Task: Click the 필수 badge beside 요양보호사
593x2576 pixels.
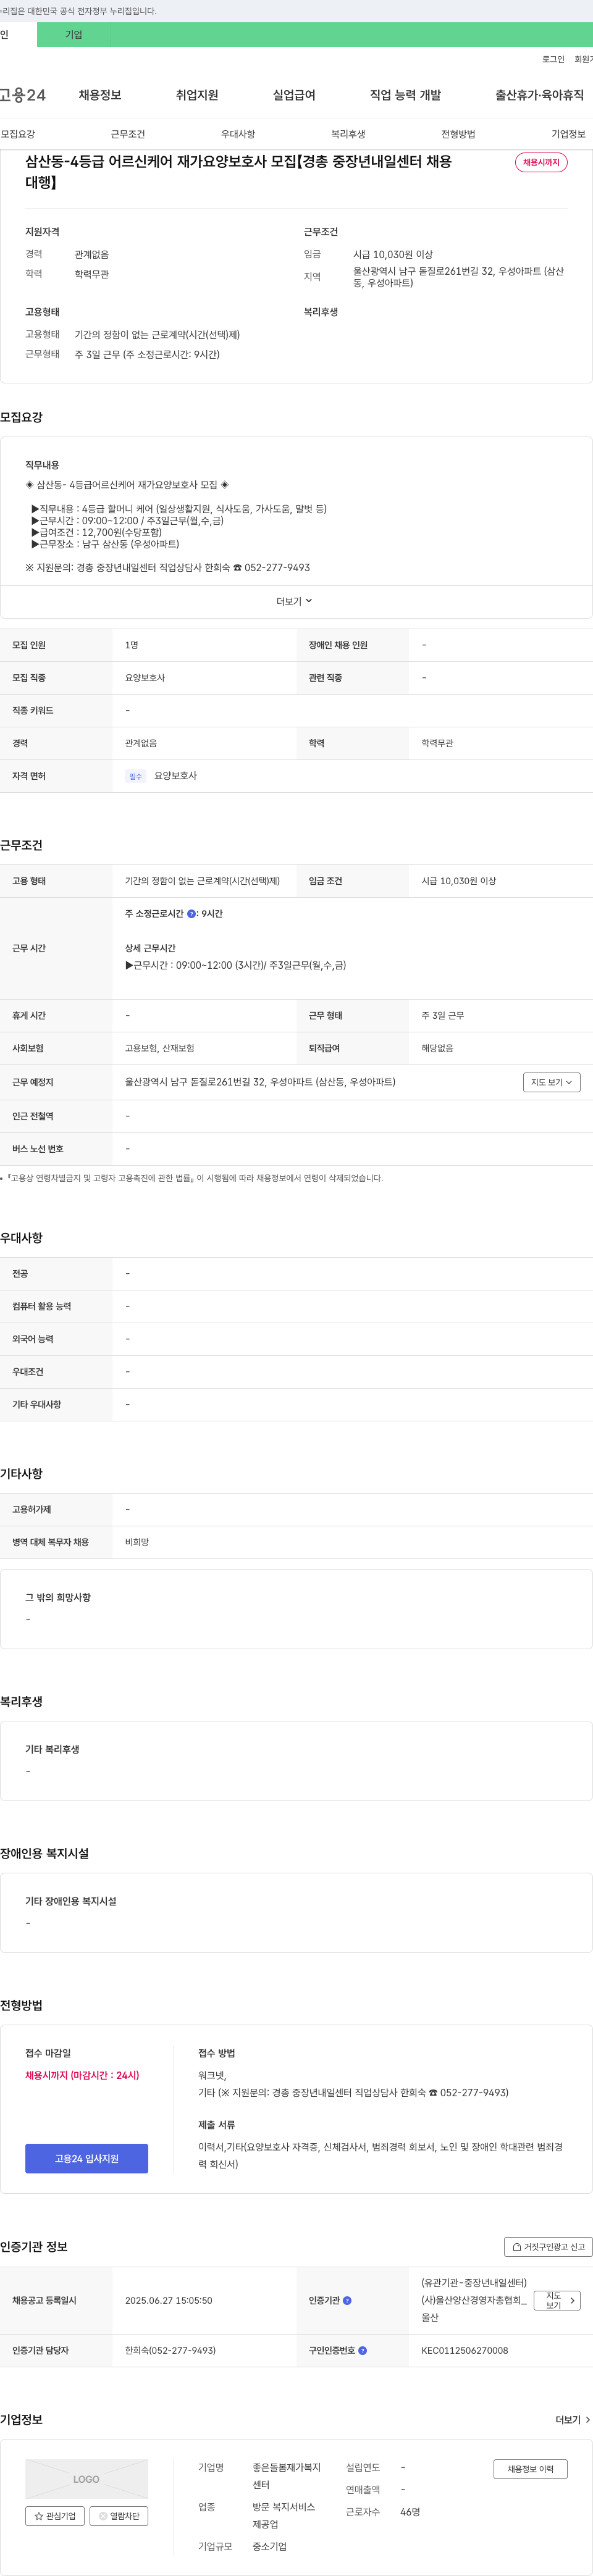Action: (x=135, y=776)
